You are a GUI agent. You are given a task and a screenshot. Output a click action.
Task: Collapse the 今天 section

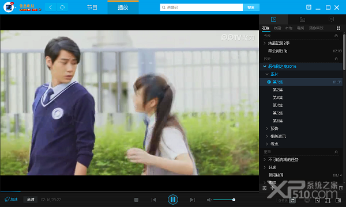(x=336, y=36)
